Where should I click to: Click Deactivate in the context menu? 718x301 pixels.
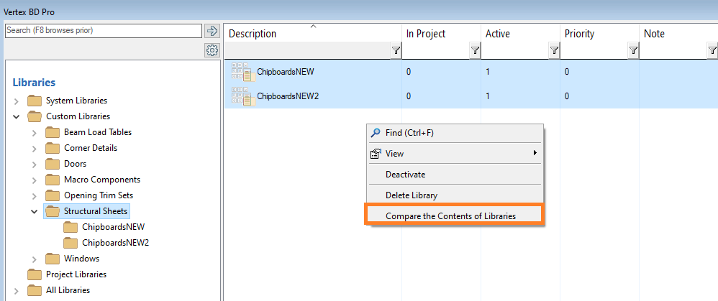tap(405, 174)
